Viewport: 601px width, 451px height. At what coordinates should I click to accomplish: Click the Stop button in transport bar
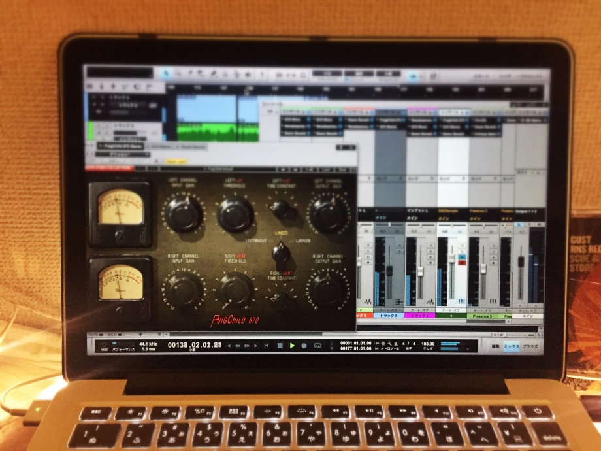click(x=280, y=345)
